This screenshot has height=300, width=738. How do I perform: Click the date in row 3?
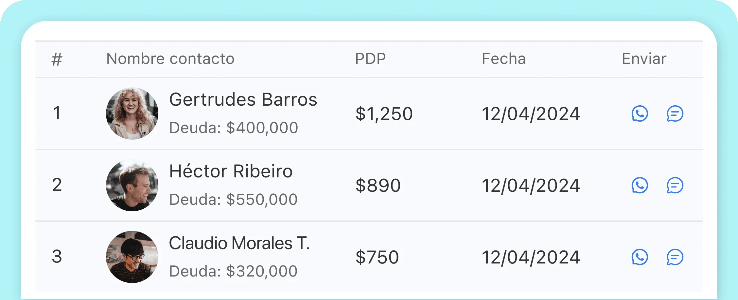pos(531,257)
